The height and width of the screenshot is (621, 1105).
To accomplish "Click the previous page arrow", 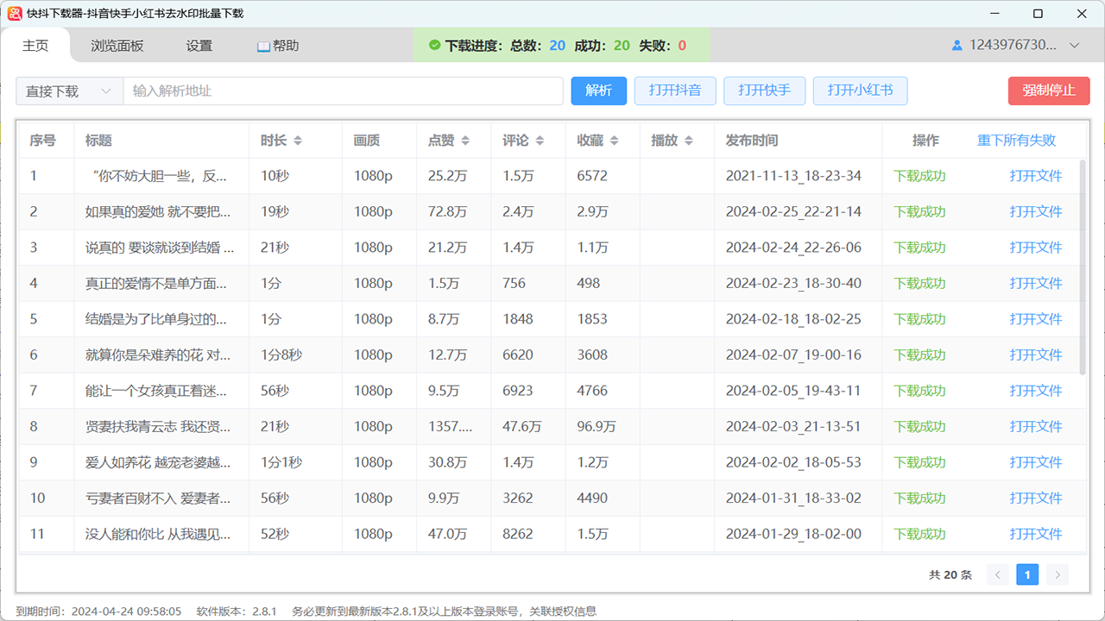I will pos(998,574).
